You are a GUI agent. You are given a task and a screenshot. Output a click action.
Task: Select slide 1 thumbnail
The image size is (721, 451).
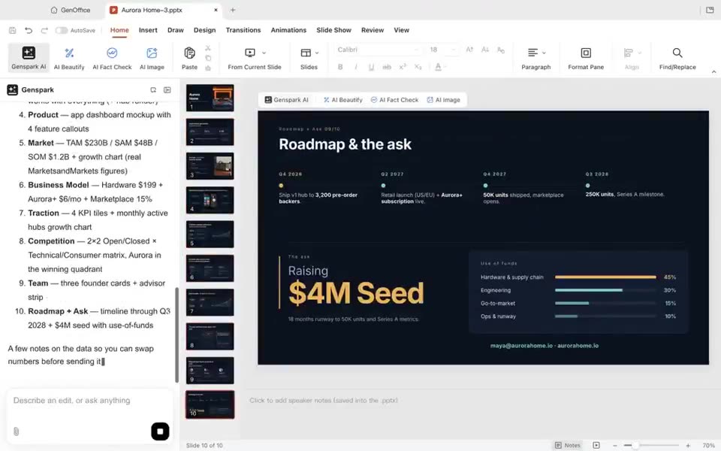coord(210,98)
